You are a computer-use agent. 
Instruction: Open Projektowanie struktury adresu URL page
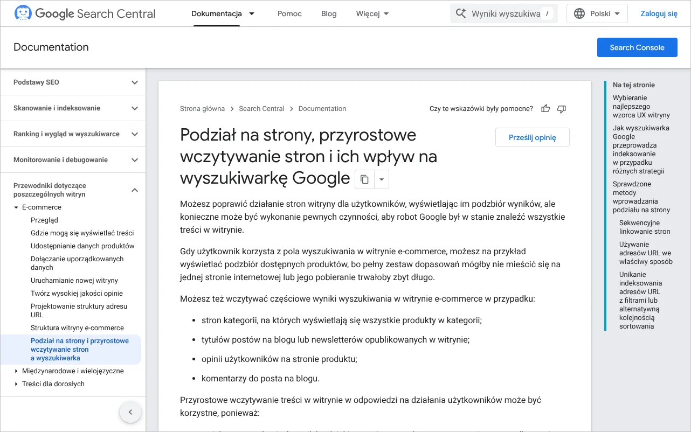point(79,311)
